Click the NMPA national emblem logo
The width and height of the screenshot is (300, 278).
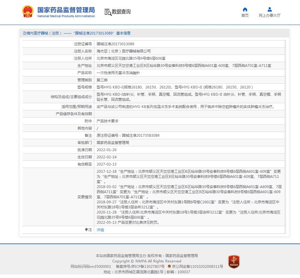tap(28, 11)
